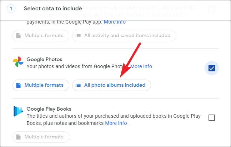Open More info link for Google Photos

pyautogui.click(x=141, y=66)
